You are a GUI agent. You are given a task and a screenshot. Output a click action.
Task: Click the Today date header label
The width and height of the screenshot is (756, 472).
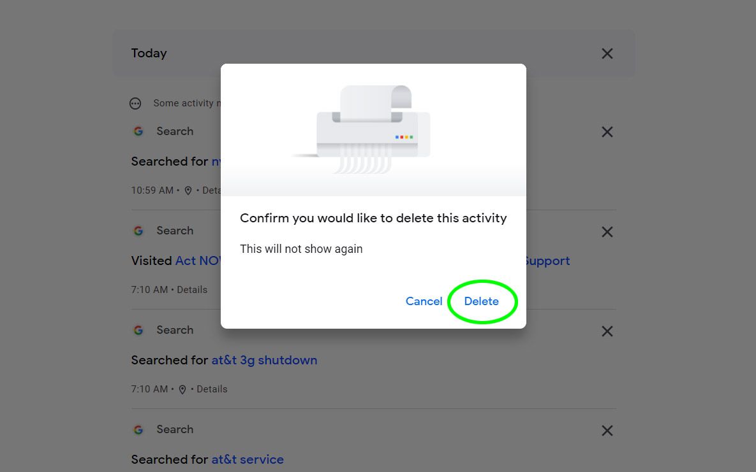(x=149, y=54)
